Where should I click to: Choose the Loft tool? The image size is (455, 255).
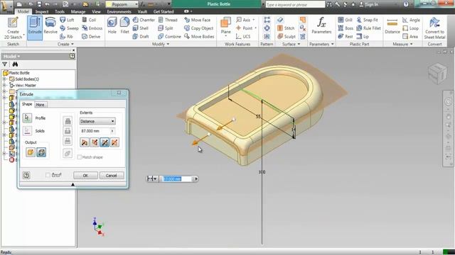[x=67, y=20]
